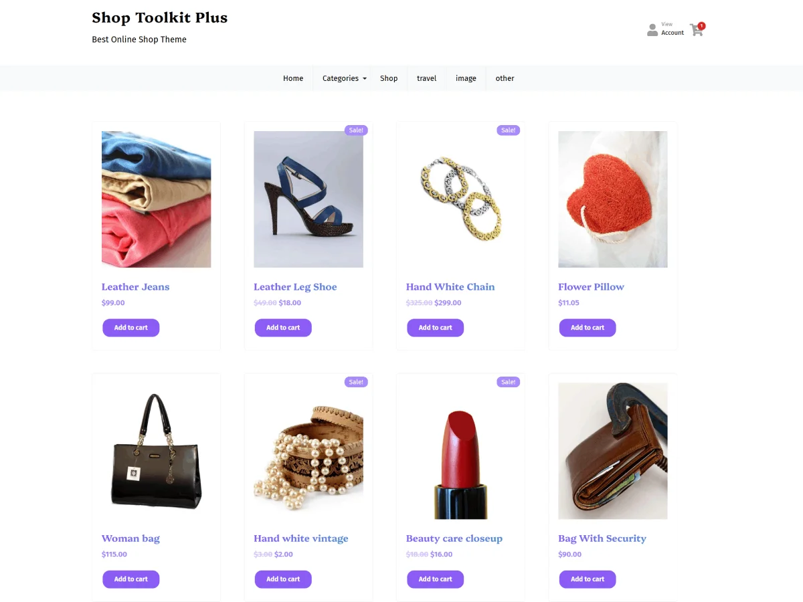Viewport: 803px width, 602px height.
Task: Click the Sale badge on Beauty care closeup
Action: pos(508,382)
